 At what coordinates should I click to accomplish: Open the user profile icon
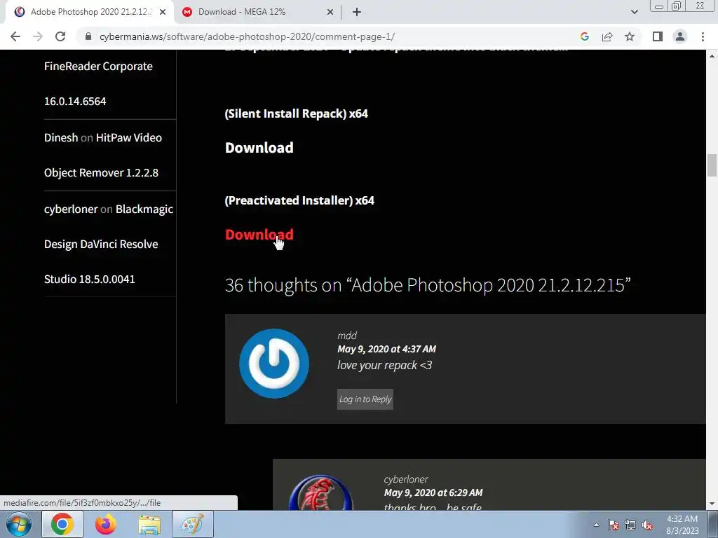(680, 36)
